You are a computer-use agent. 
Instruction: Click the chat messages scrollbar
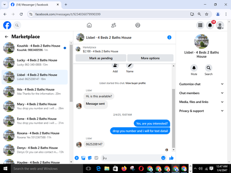click(x=173, y=118)
